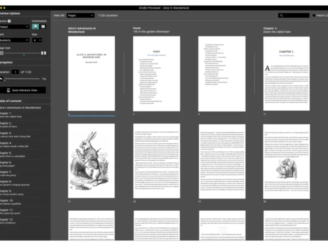Go to Chapter 8 croquet ground entry
The image size is (328, 246).
point(15,183)
